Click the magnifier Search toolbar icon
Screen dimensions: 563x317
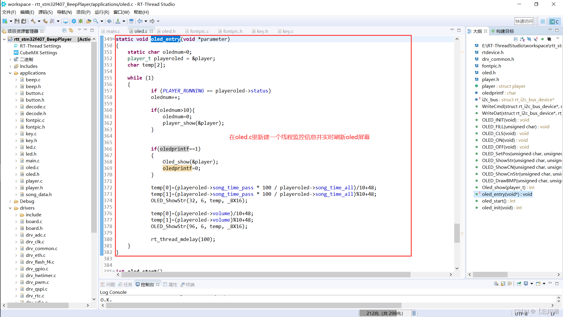pyautogui.click(x=96, y=21)
